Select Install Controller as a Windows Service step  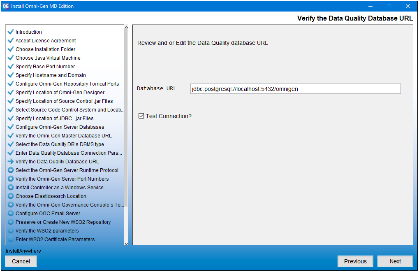(x=59, y=188)
